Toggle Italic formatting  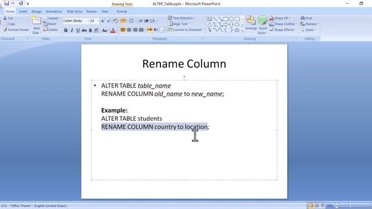click(72, 30)
